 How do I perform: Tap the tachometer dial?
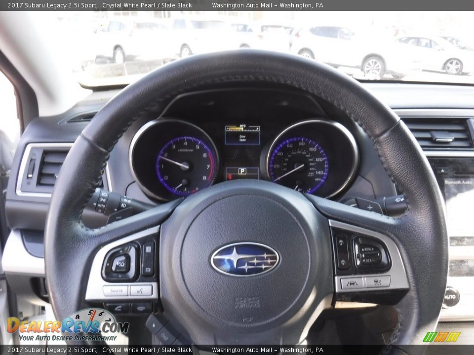tap(185, 166)
